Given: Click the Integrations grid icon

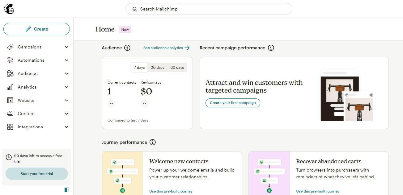Looking at the screenshot, I should tap(10, 127).
